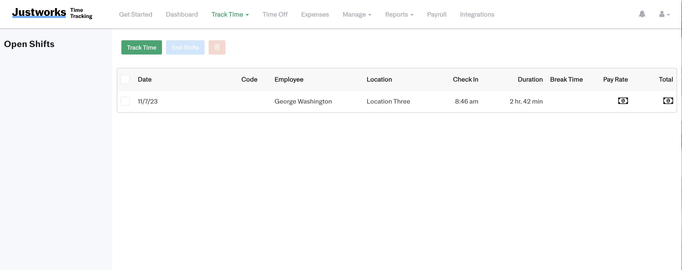682x270 pixels.
Task: Click the End Shifts button
Action: click(x=185, y=47)
